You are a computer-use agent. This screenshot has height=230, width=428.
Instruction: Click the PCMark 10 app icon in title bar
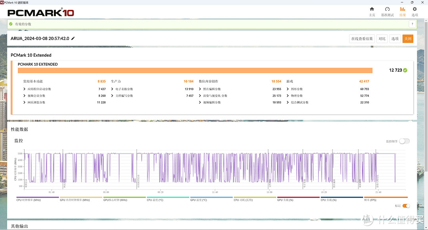(2, 2)
